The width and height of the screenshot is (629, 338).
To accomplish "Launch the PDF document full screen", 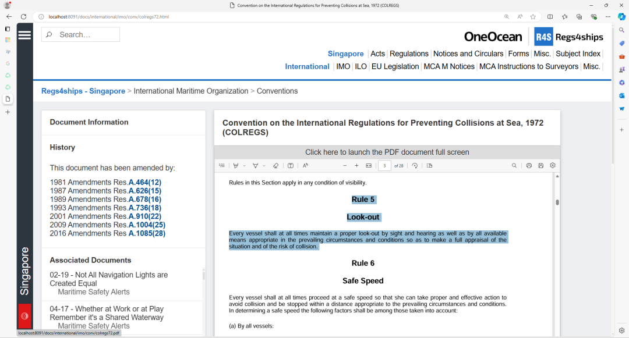I will tap(387, 152).
